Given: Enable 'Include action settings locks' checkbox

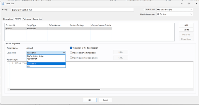Looking at the screenshot, I should (71, 53).
